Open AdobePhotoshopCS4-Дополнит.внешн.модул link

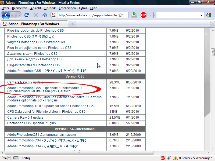41,135
